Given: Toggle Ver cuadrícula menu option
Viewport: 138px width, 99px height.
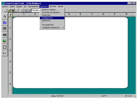Looking at the screenshot, I should pyautogui.click(x=52, y=25).
